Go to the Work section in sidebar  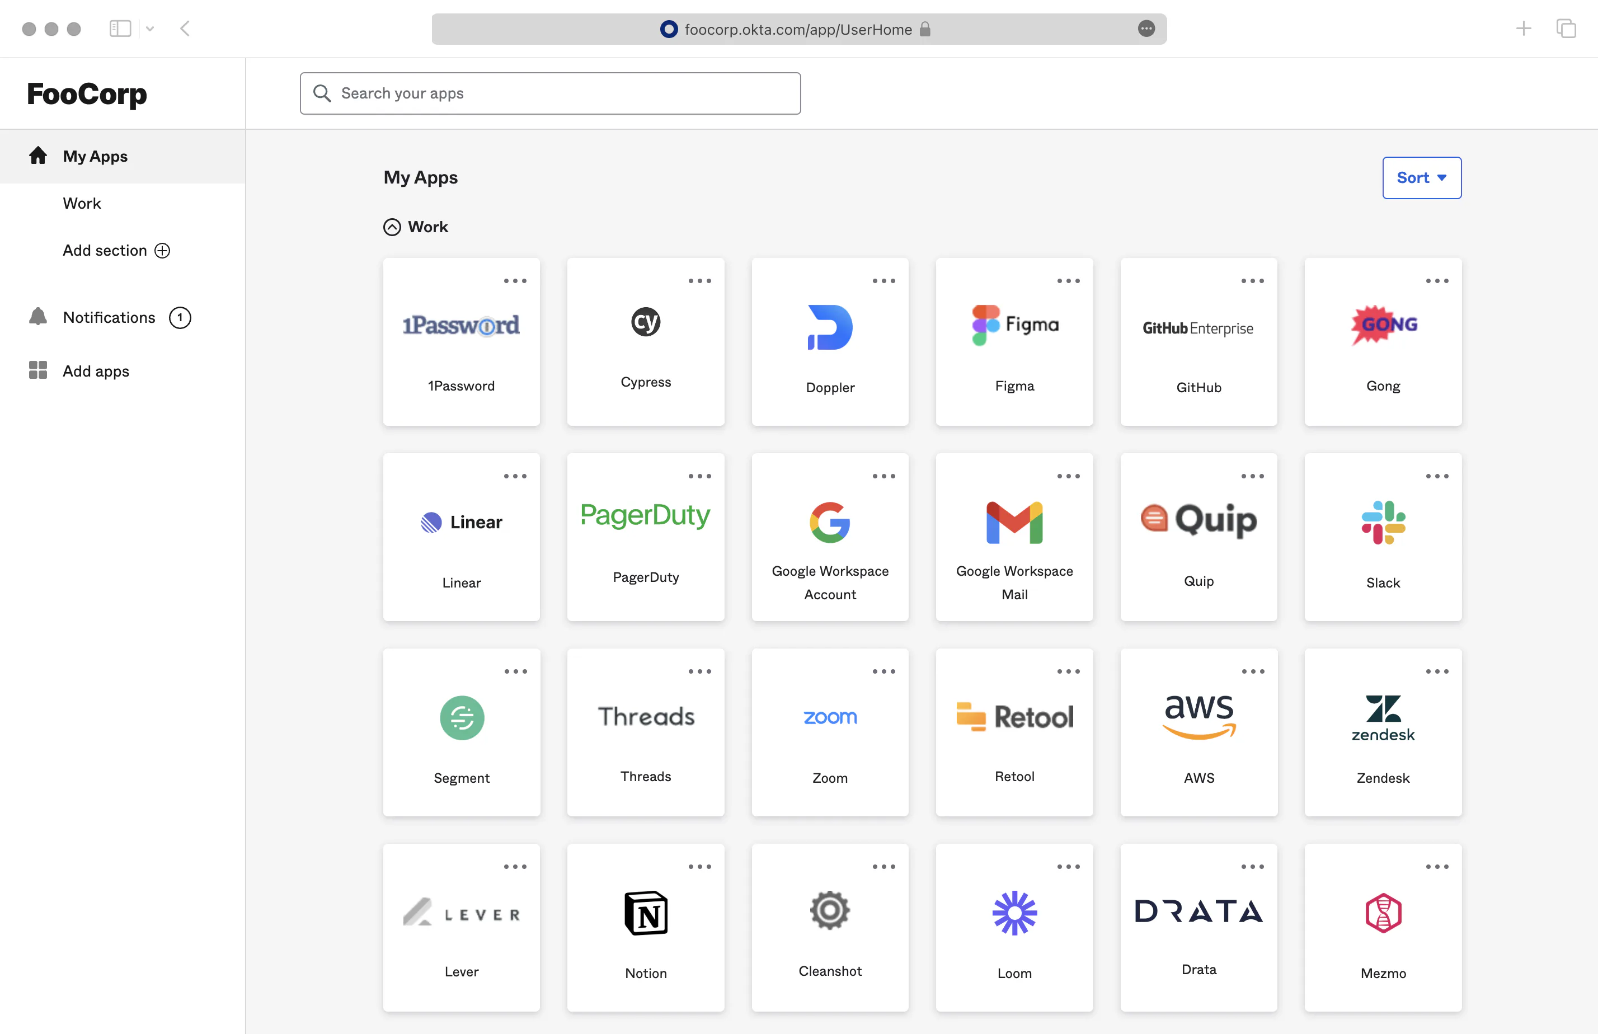click(x=82, y=203)
